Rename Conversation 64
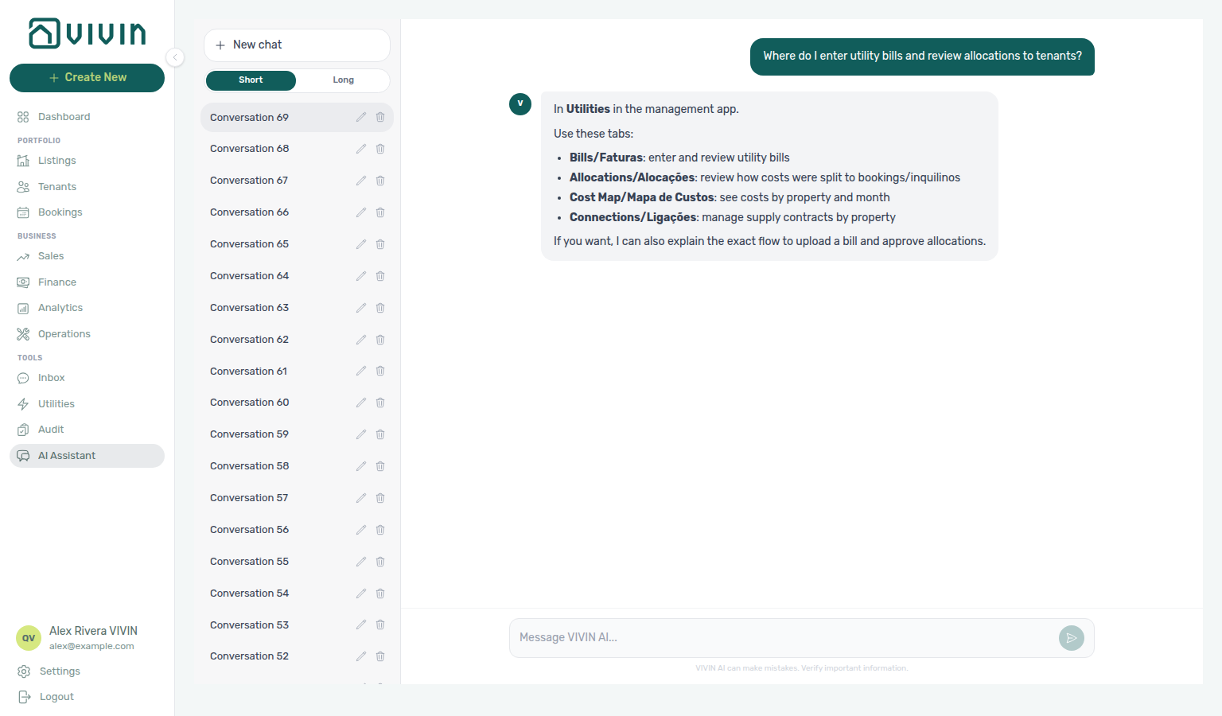 click(x=361, y=276)
